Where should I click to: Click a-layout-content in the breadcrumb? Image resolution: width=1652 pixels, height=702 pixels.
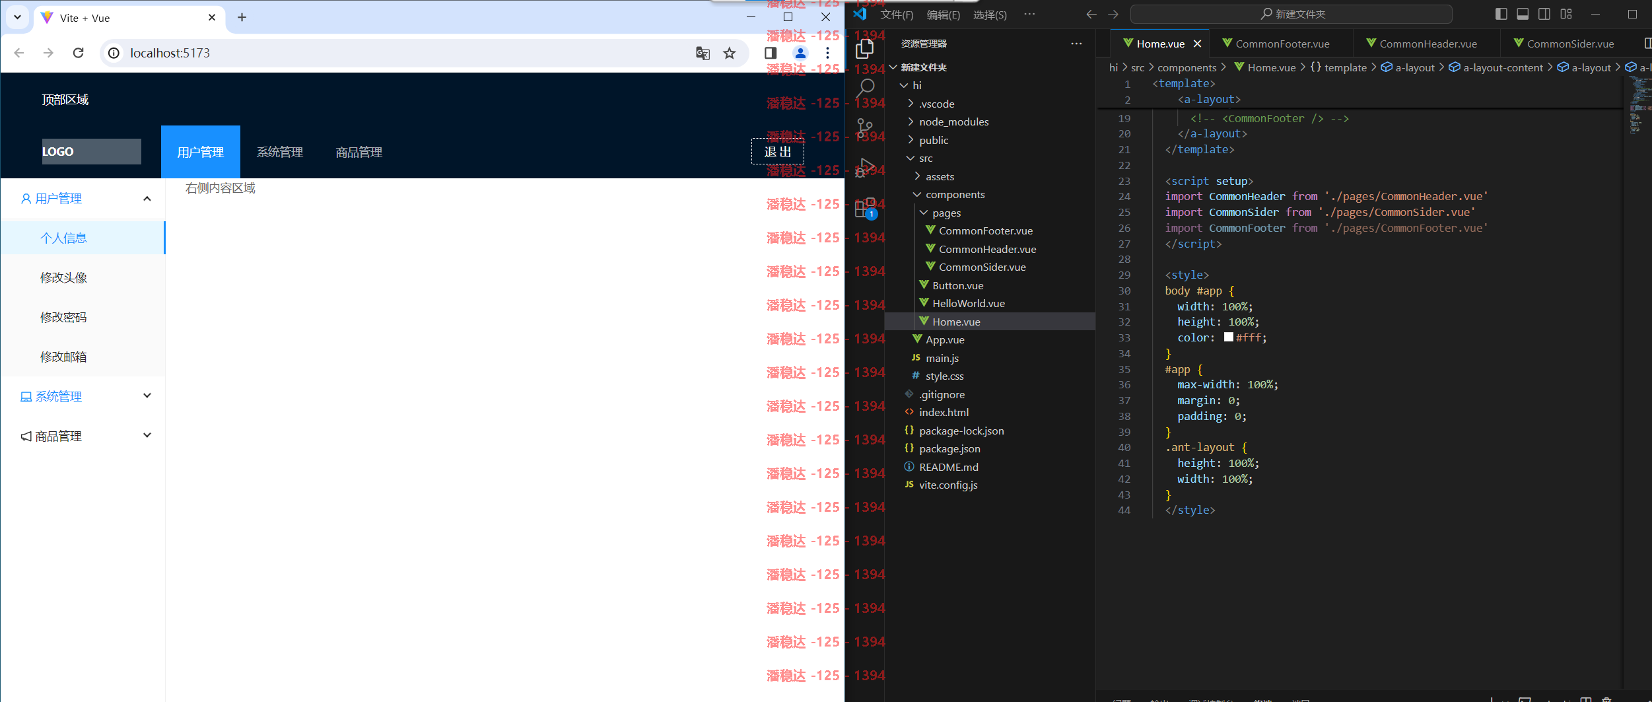point(1503,67)
